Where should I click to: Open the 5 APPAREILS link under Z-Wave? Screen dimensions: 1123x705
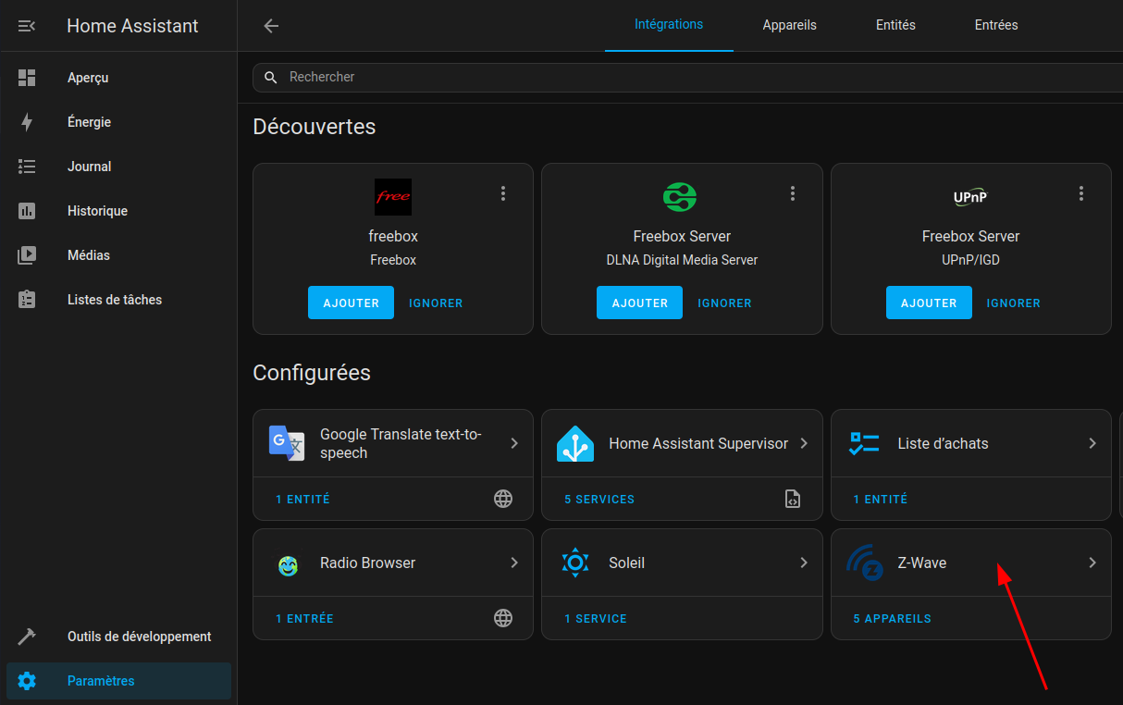pos(892,618)
